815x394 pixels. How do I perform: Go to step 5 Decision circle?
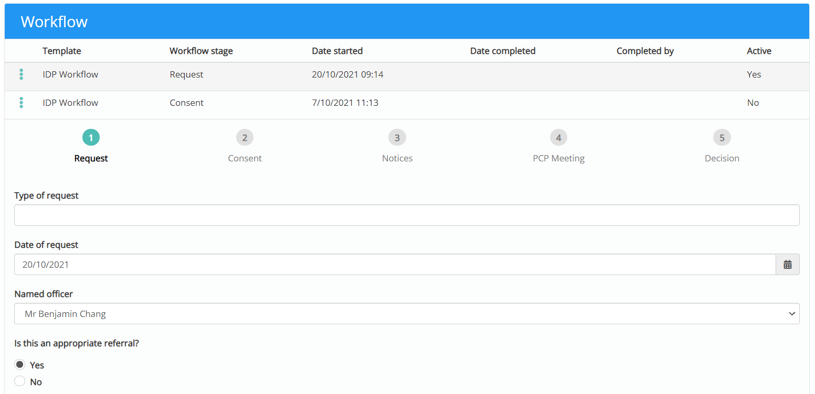tap(722, 138)
